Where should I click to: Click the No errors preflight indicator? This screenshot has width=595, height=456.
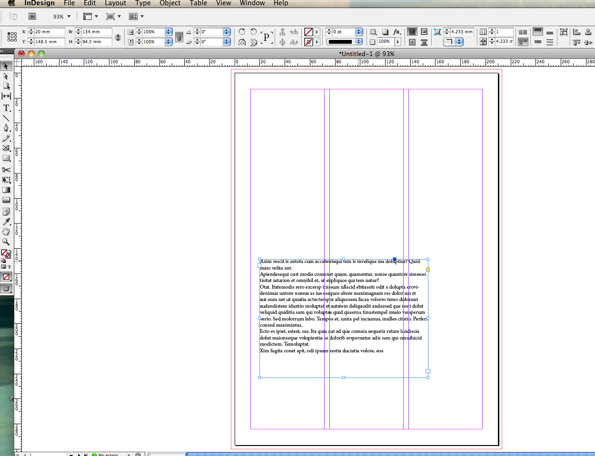(109, 455)
